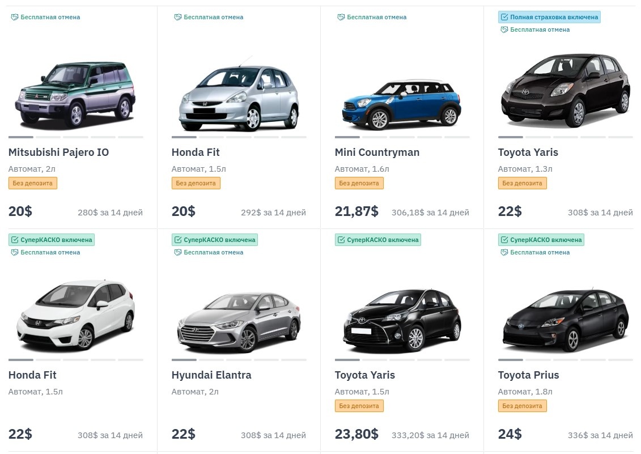Open the Mitsubishi Pajero IO car photo
The image size is (641, 454).
tap(75, 94)
